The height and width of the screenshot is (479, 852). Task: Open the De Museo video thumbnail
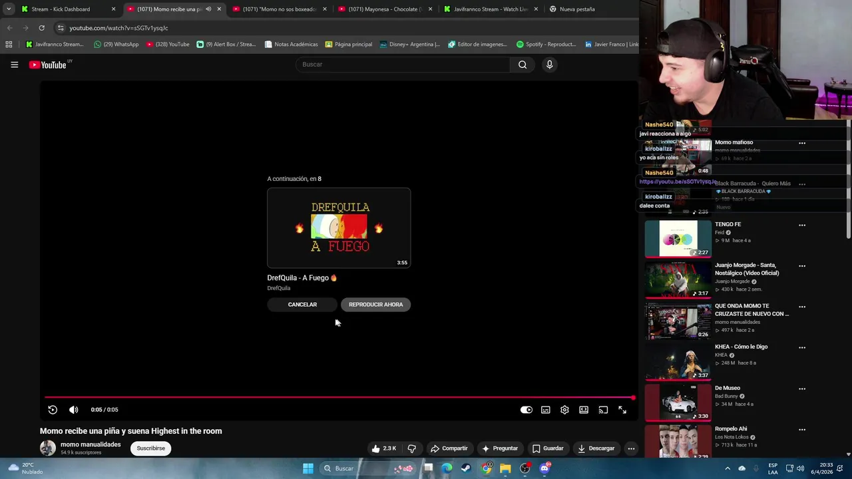(678, 402)
